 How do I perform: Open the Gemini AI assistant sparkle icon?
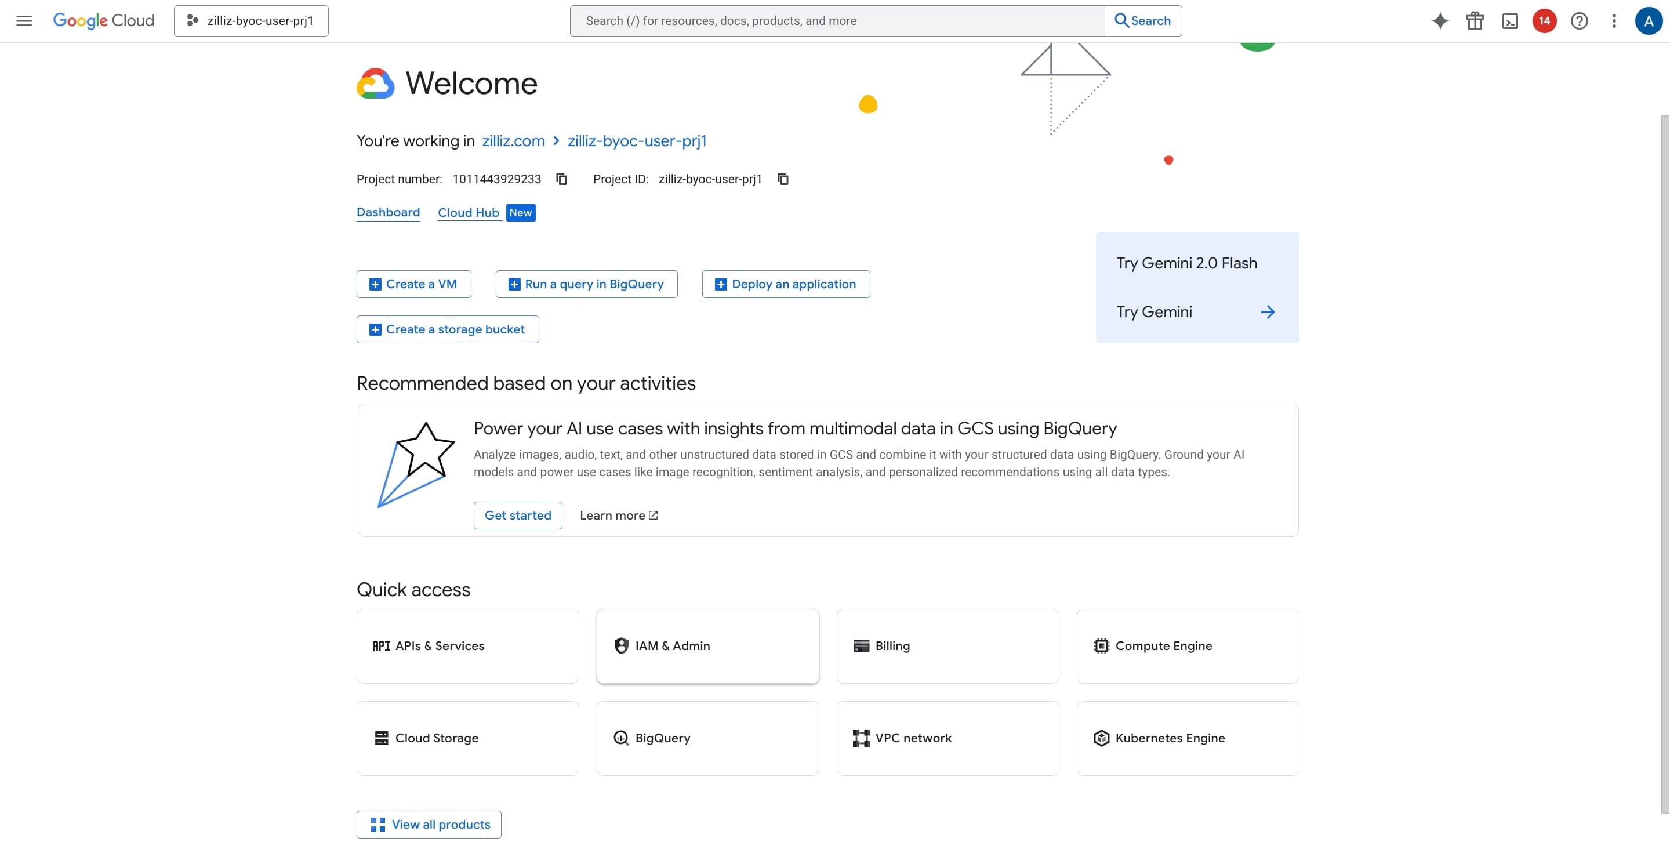pyautogui.click(x=1440, y=21)
